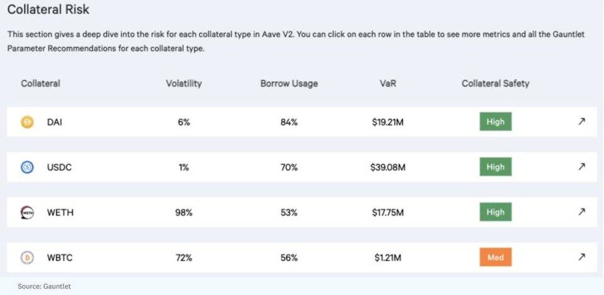Click the VaR column header
This screenshot has height=295, width=604.
point(388,83)
